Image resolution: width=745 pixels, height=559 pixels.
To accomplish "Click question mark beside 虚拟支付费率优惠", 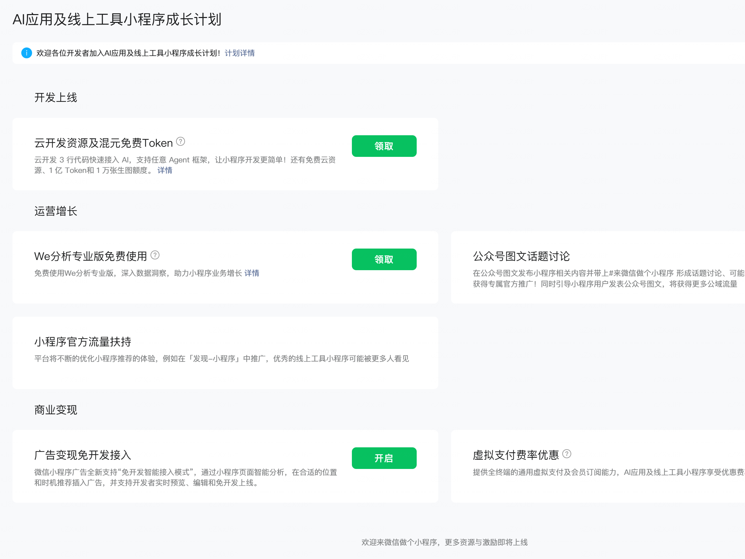I will pos(567,454).
